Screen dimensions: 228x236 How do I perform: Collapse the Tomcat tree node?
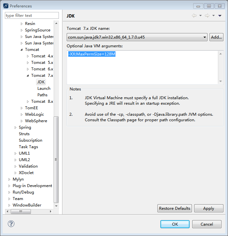(21, 50)
